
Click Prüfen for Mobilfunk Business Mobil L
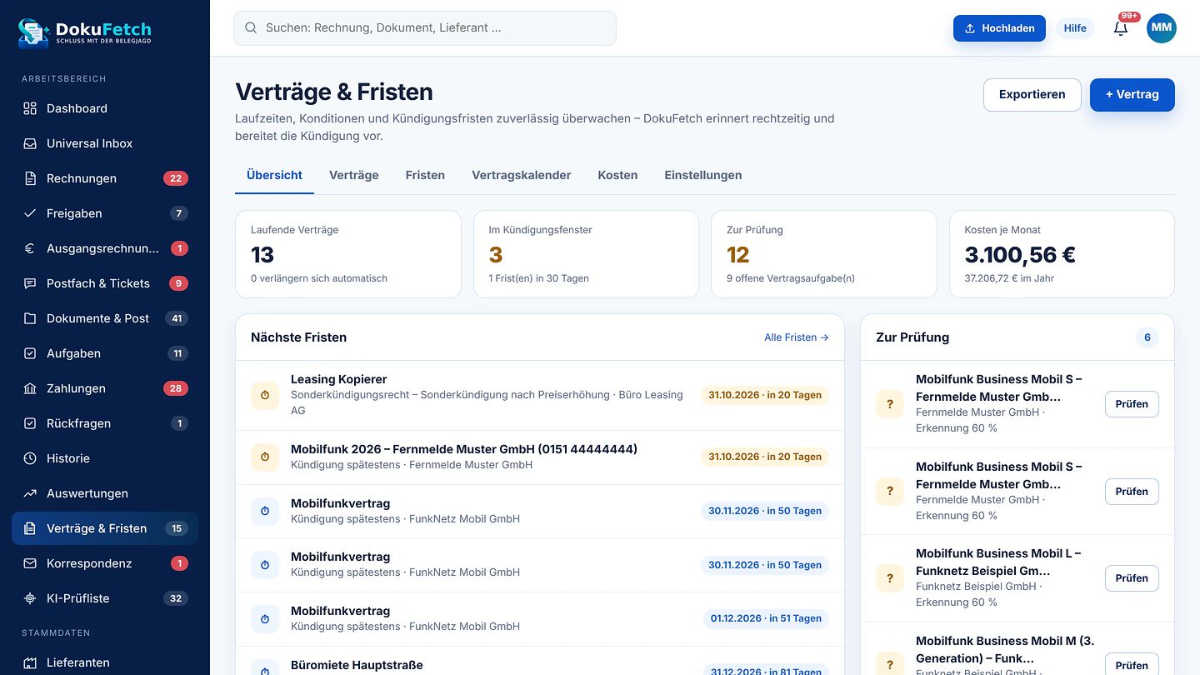coord(1132,578)
